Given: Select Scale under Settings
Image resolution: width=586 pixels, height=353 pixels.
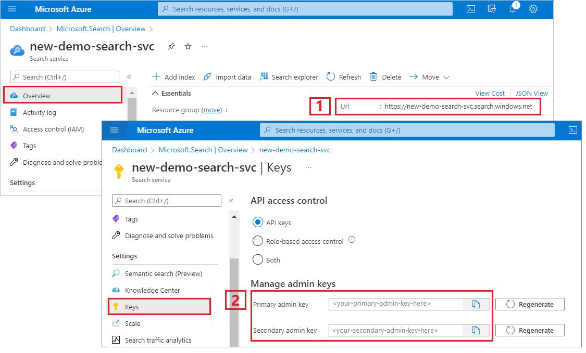Looking at the screenshot, I should (x=133, y=323).
